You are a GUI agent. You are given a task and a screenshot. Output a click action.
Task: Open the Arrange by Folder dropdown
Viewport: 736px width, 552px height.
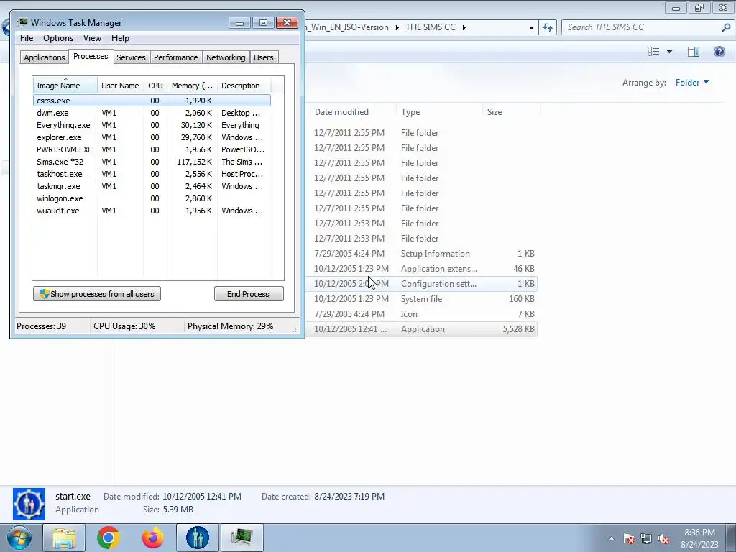pos(692,83)
